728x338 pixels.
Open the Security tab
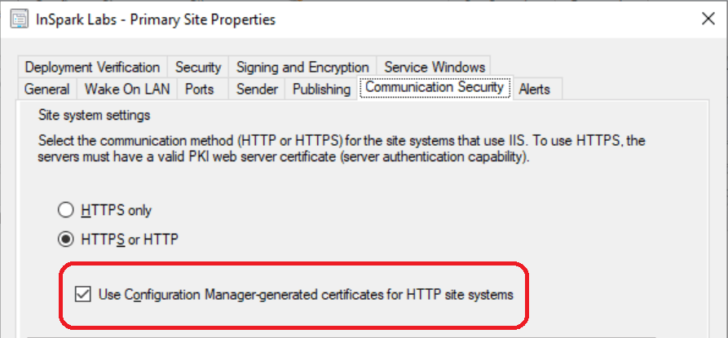point(197,68)
